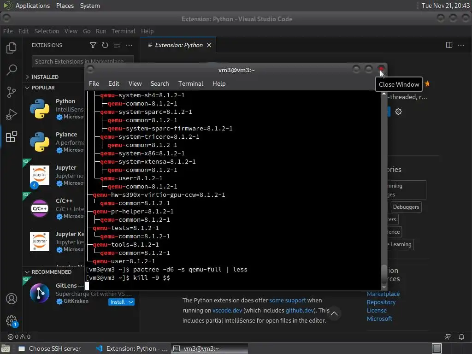Collapse the POPULAR extensions section
Screen dimensions: 472x354
[43, 88]
